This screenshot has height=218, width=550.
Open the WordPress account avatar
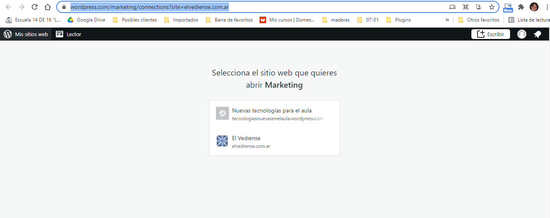(x=522, y=34)
